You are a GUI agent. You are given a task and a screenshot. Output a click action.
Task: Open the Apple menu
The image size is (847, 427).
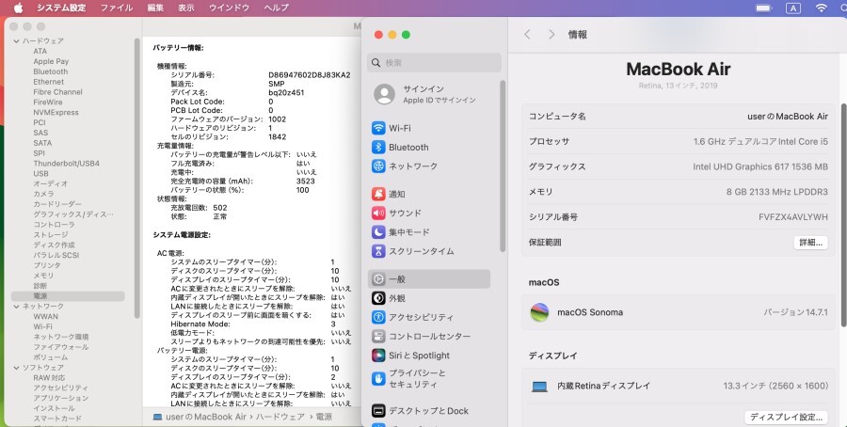point(19,8)
